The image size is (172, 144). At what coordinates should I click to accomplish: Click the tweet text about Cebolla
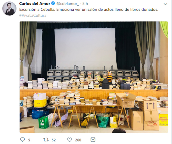pyautogui.click(x=89, y=9)
